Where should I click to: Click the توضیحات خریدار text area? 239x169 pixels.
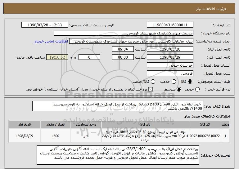click(x=118, y=155)
